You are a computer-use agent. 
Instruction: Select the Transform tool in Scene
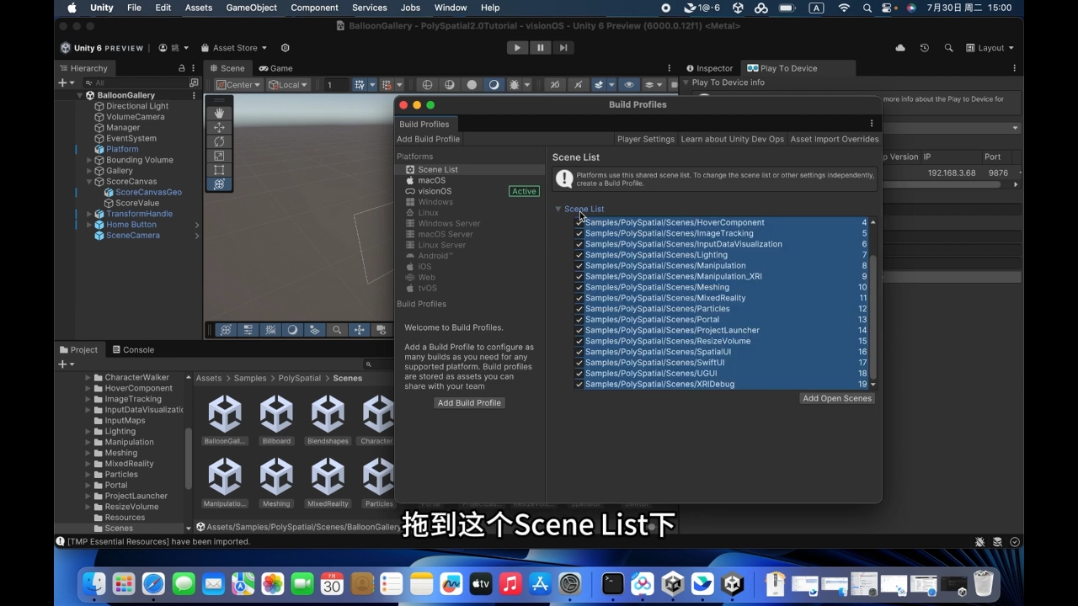(x=219, y=184)
